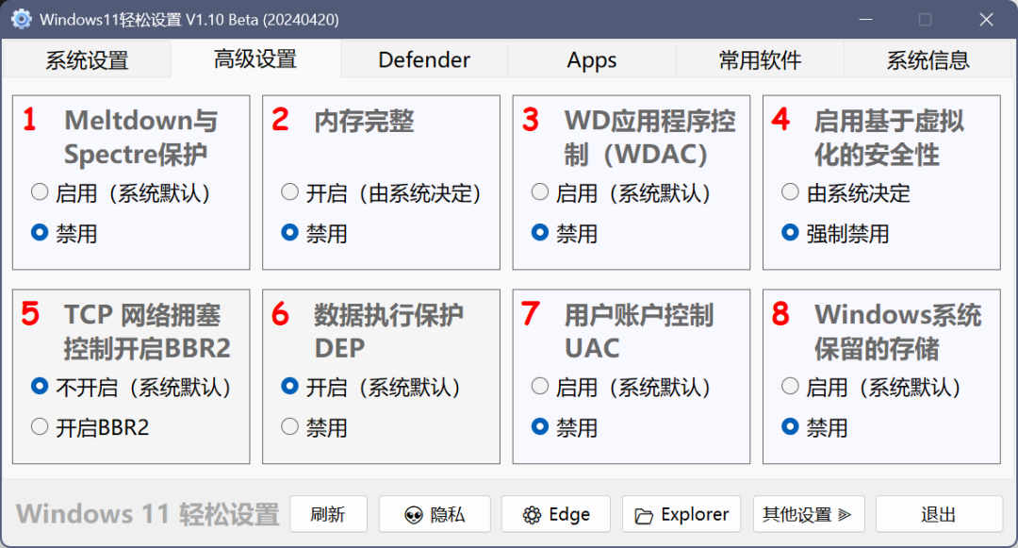Click the gear app icon in title bar
Screen dimensions: 1018x548
21,19
